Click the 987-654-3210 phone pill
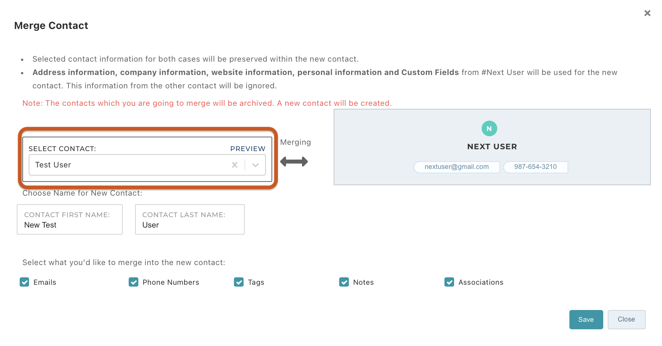Image resolution: width=662 pixels, height=346 pixels. (x=536, y=167)
